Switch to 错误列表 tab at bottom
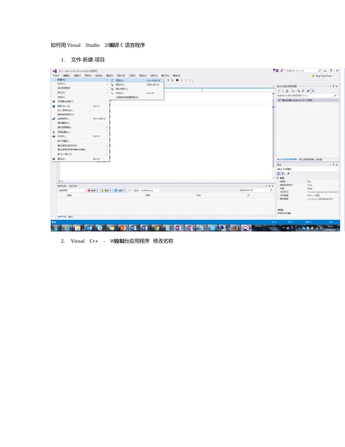Image resolution: width=345 pixels, height=447 pixels. (x=62, y=217)
